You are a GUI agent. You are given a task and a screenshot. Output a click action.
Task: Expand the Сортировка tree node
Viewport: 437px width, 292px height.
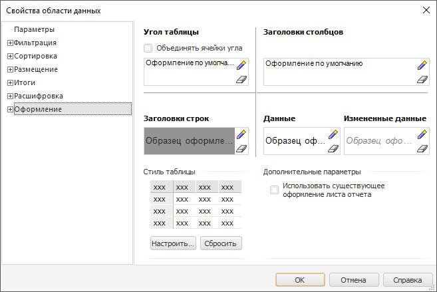pyautogui.click(x=10, y=56)
